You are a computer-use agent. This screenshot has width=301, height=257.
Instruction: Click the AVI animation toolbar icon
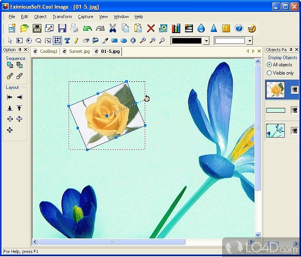point(37,28)
